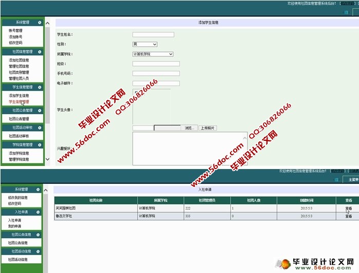Select admin cell 222 in the table

(x=207, y=208)
